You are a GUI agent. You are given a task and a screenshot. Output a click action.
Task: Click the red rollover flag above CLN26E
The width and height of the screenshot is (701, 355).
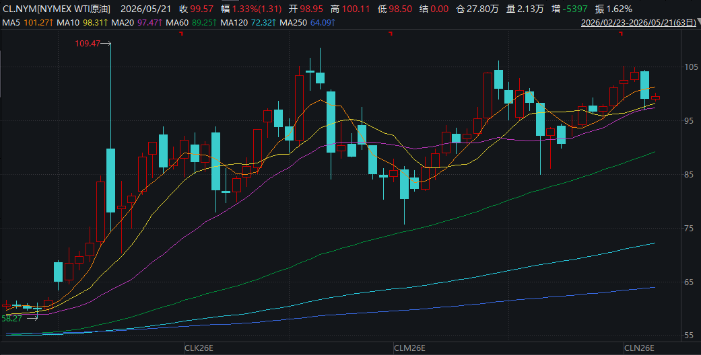click(x=621, y=34)
